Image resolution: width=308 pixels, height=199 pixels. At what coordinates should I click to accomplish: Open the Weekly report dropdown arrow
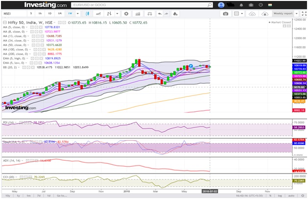point(297,14)
